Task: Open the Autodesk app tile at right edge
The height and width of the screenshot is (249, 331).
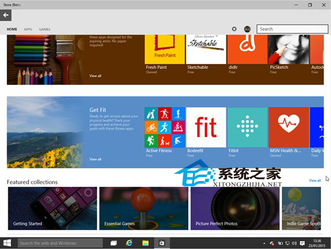Action: 317,55
